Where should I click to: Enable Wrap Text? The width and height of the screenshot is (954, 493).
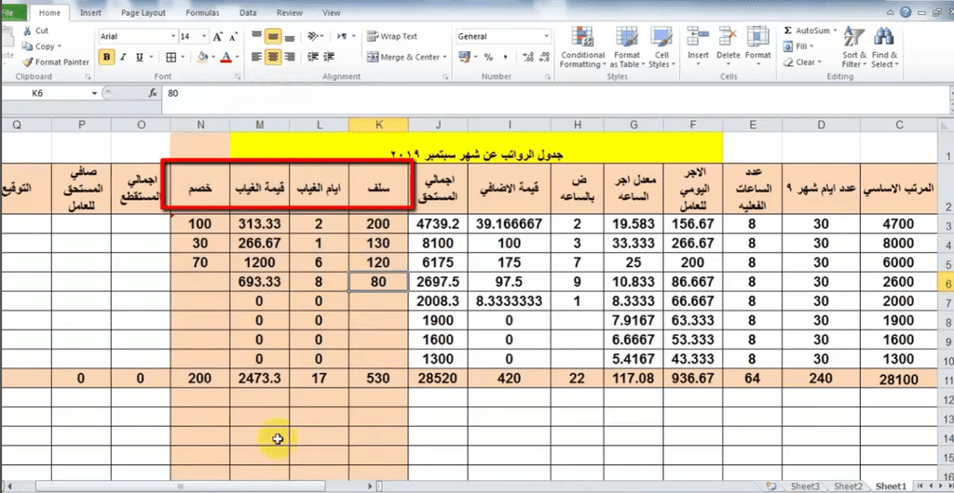click(392, 36)
